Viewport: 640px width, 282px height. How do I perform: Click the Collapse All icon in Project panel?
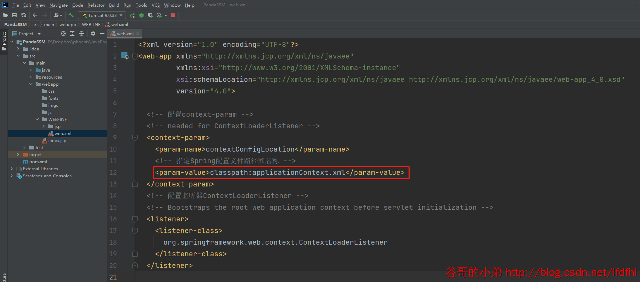[x=81, y=33]
